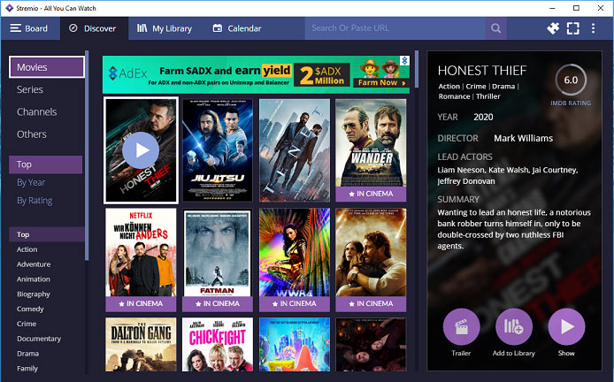Add Honest Thief to Library

514,327
